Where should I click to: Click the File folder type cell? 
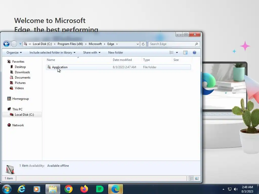pos(150,67)
